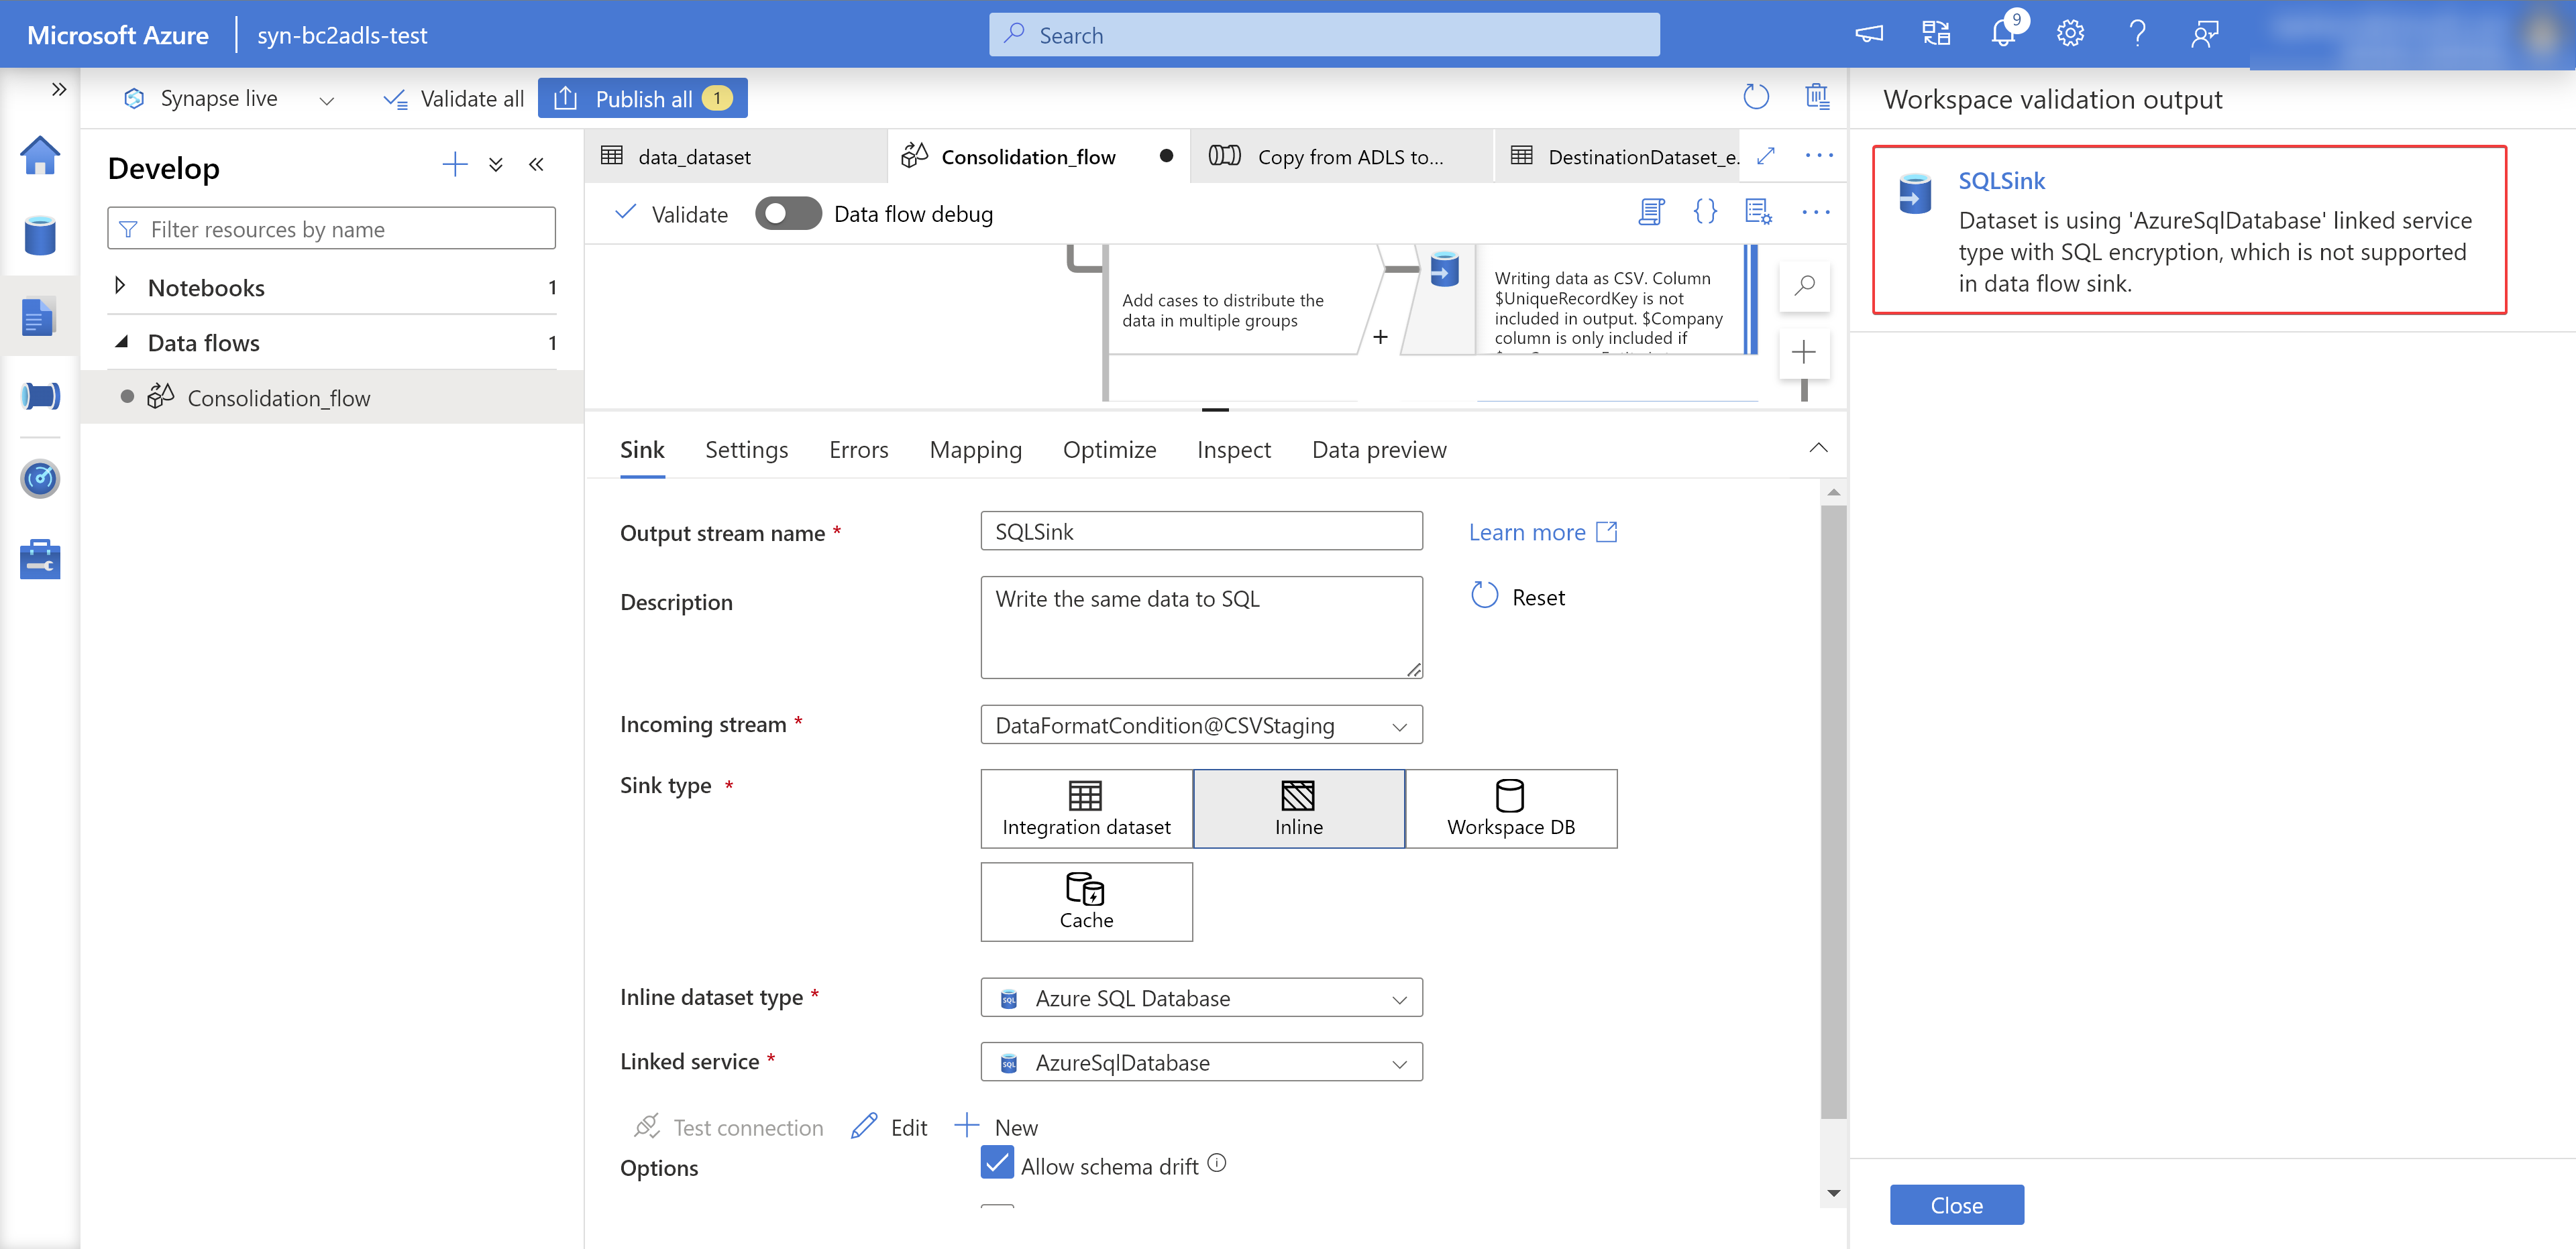Switch to the Mapping tab
Viewport: 2576px width, 1249px height.
(x=975, y=450)
